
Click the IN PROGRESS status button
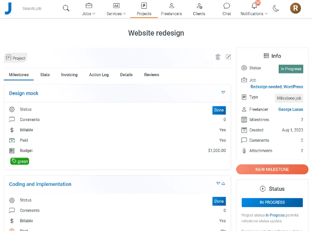point(272,202)
